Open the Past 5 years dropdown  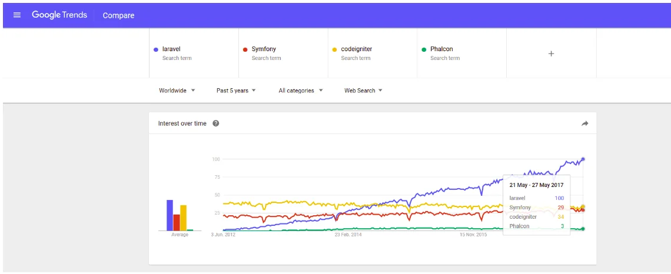coord(236,91)
